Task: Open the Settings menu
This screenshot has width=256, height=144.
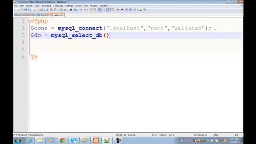Action: tap(69, 6)
